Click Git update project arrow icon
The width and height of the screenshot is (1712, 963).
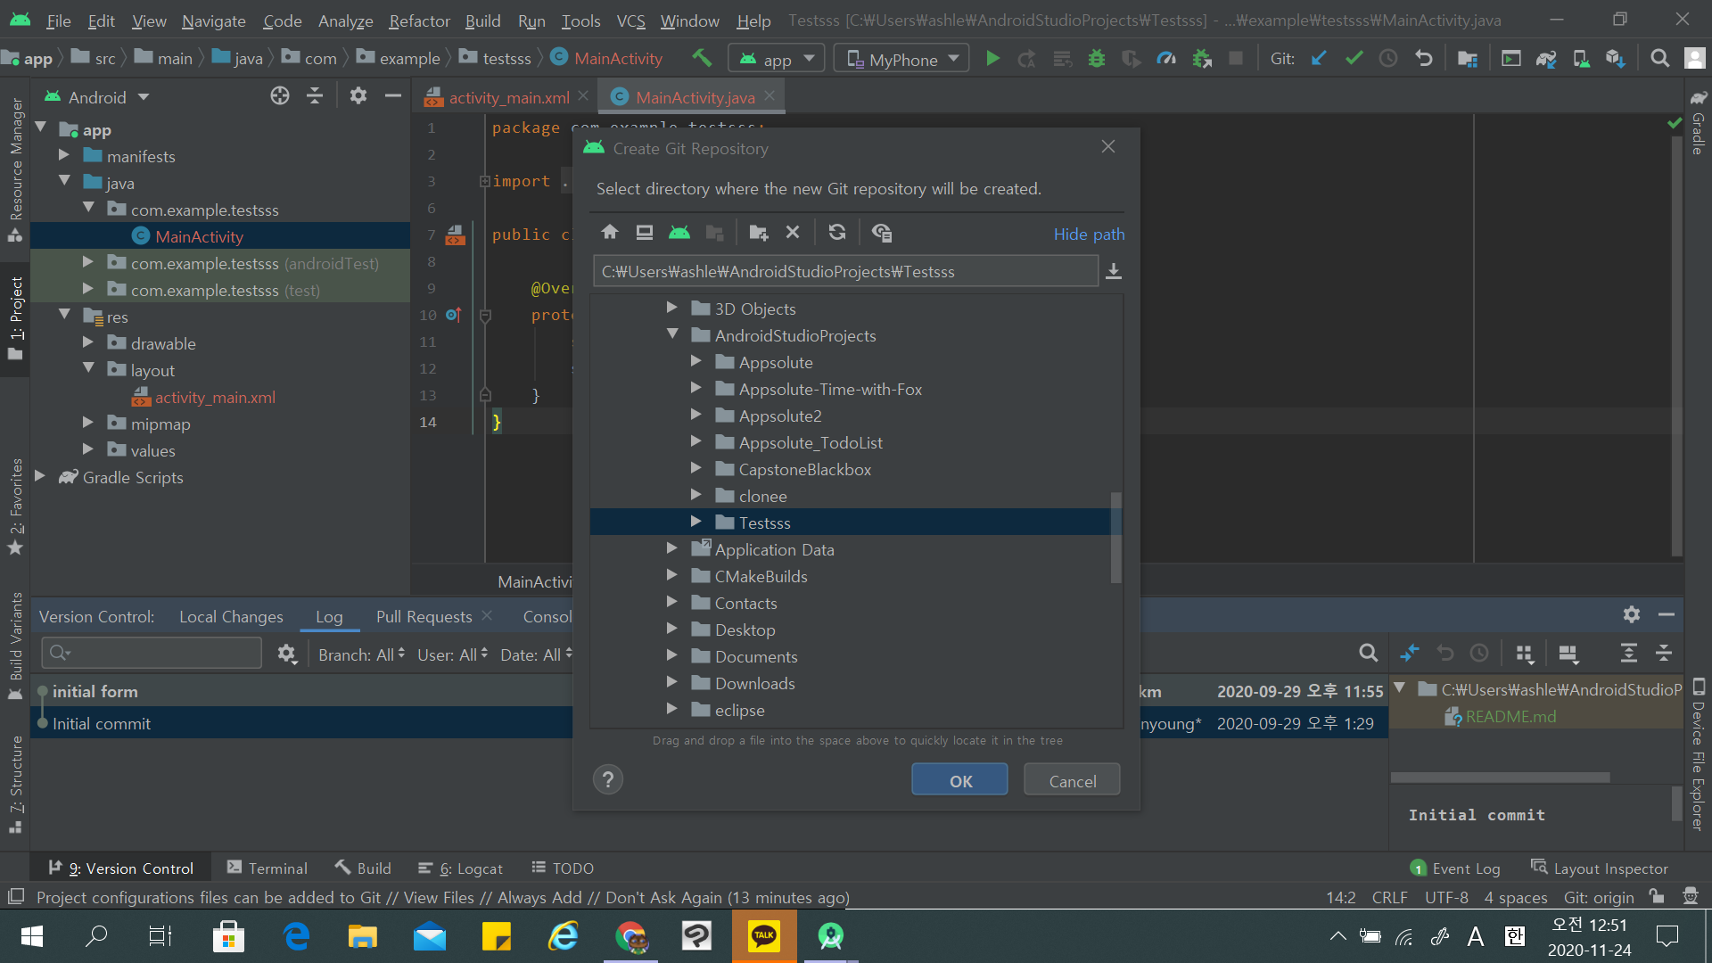click(1319, 59)
